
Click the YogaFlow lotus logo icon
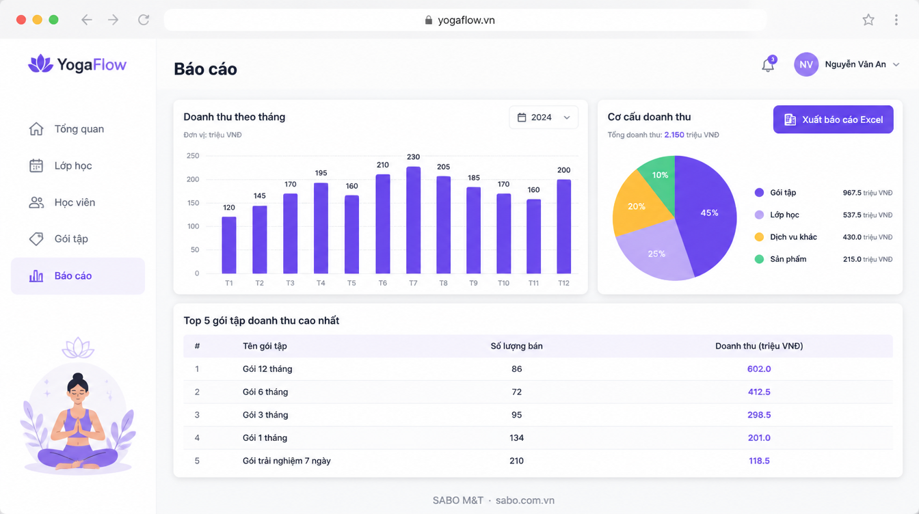(40, 64)
